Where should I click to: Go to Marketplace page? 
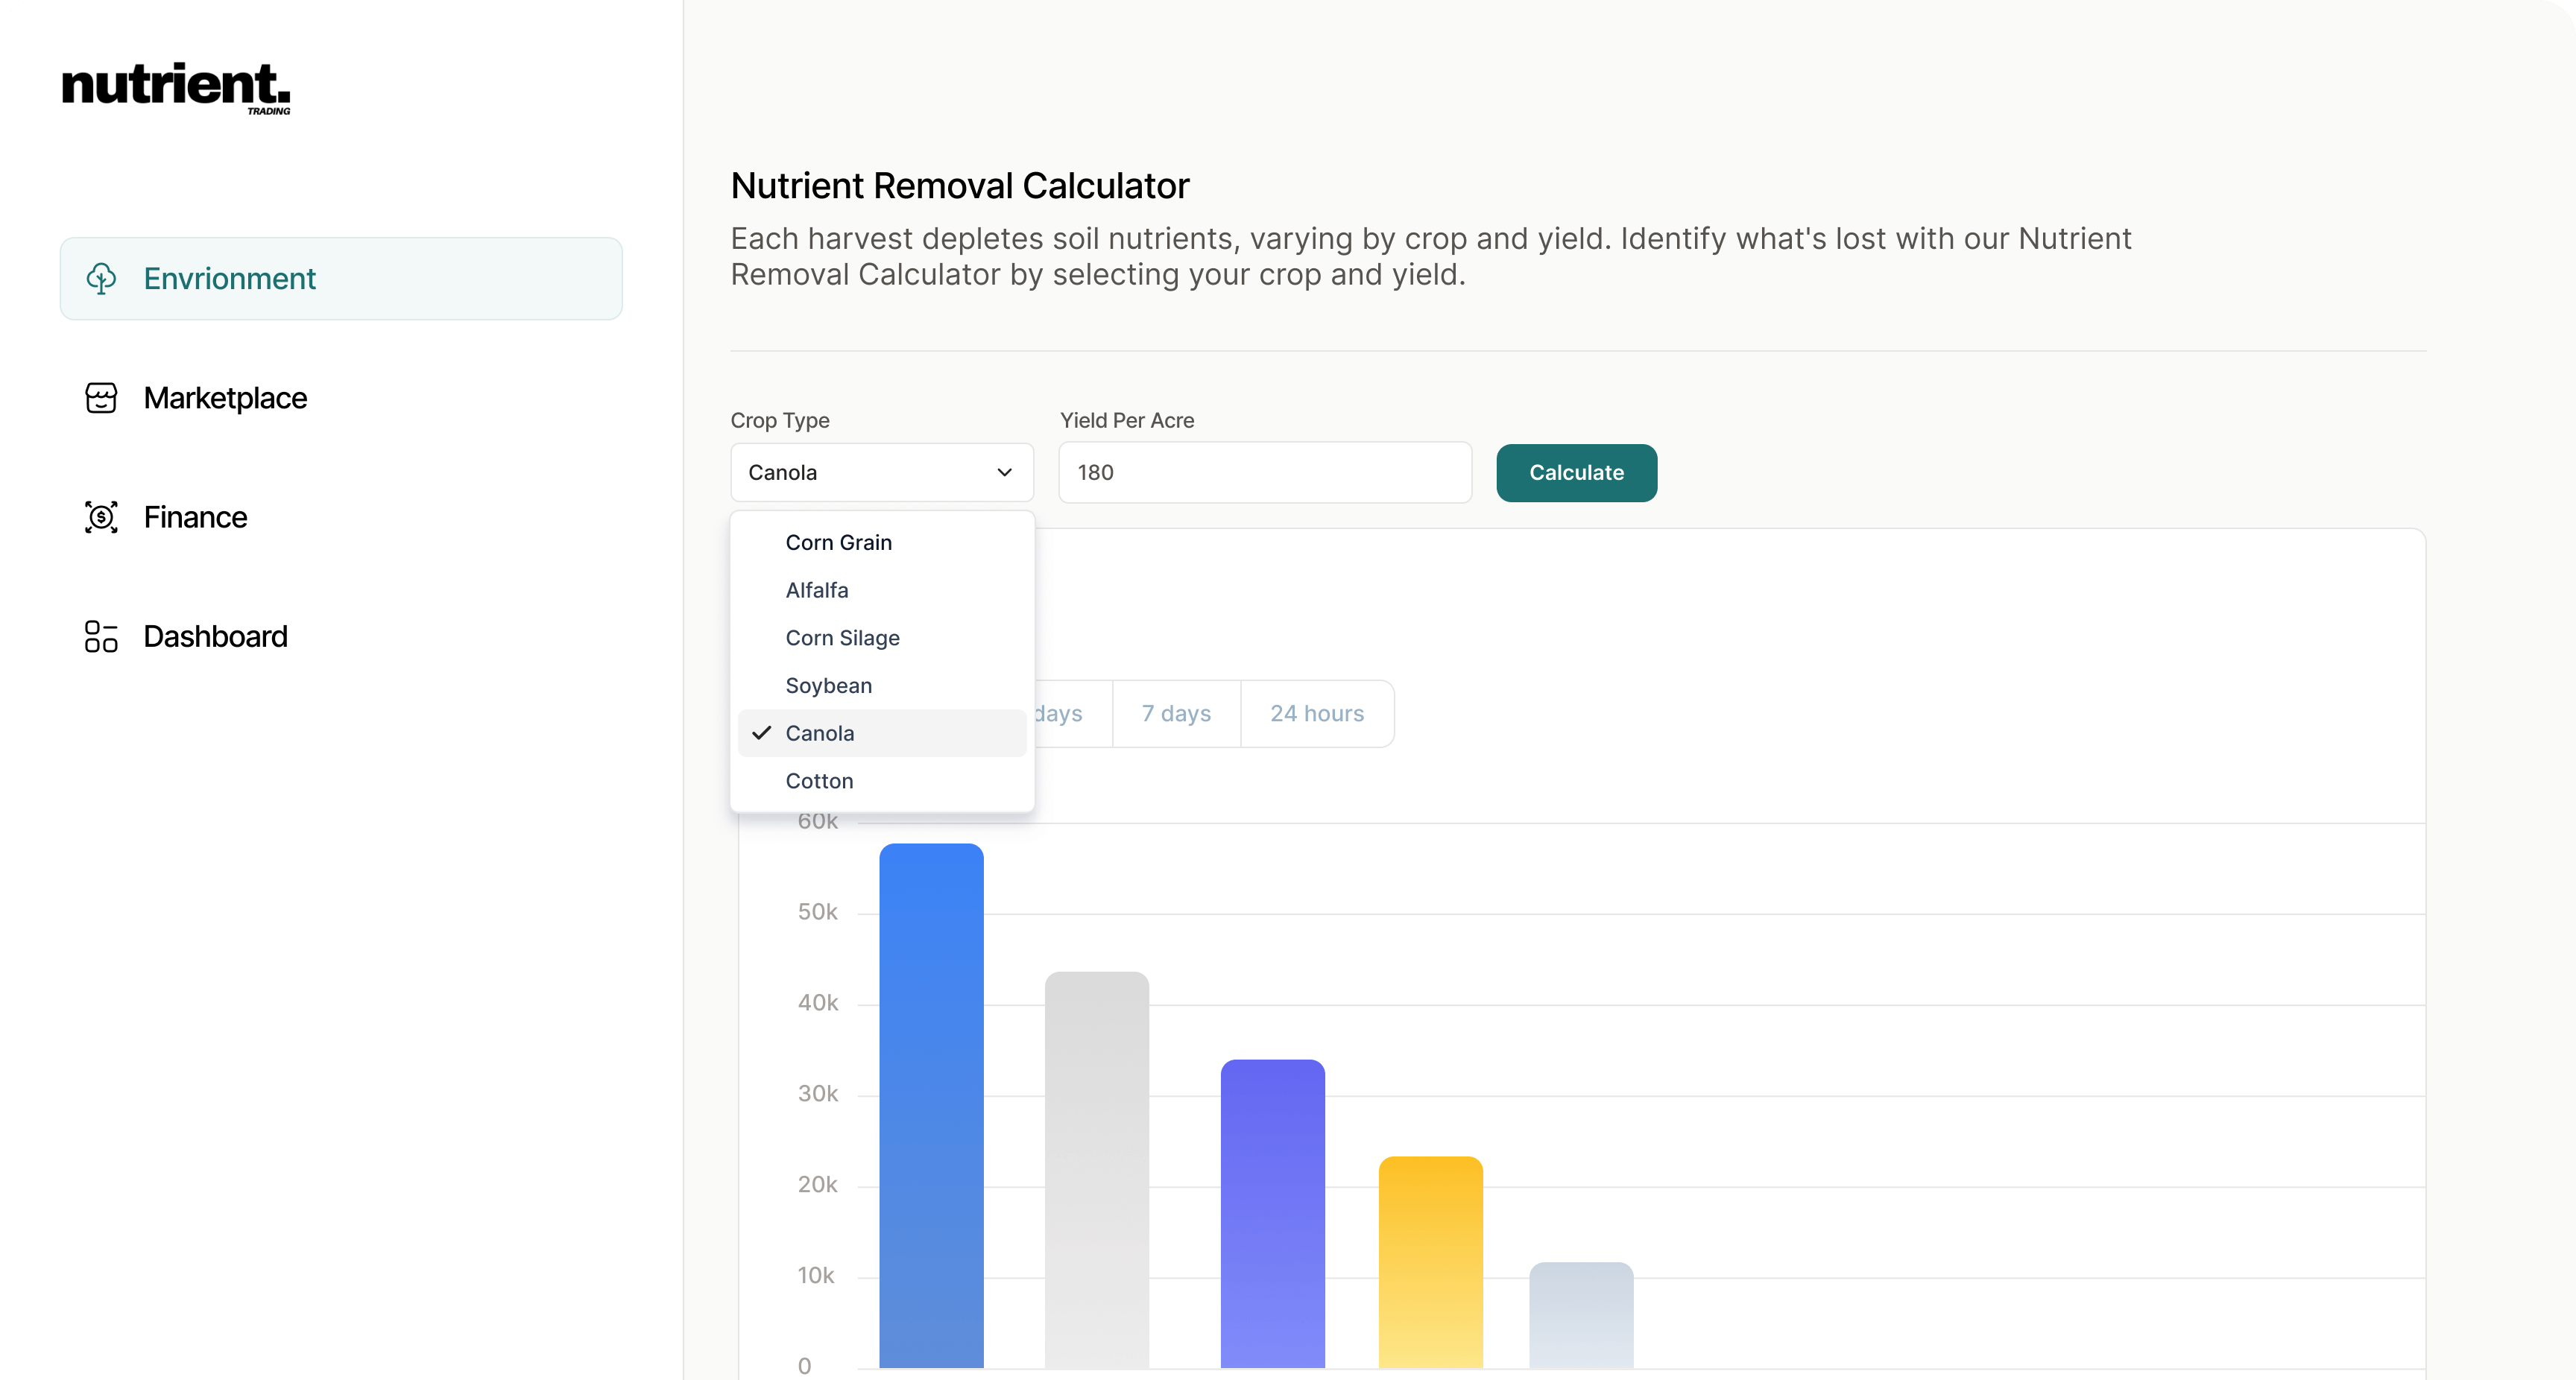[225, 398]
